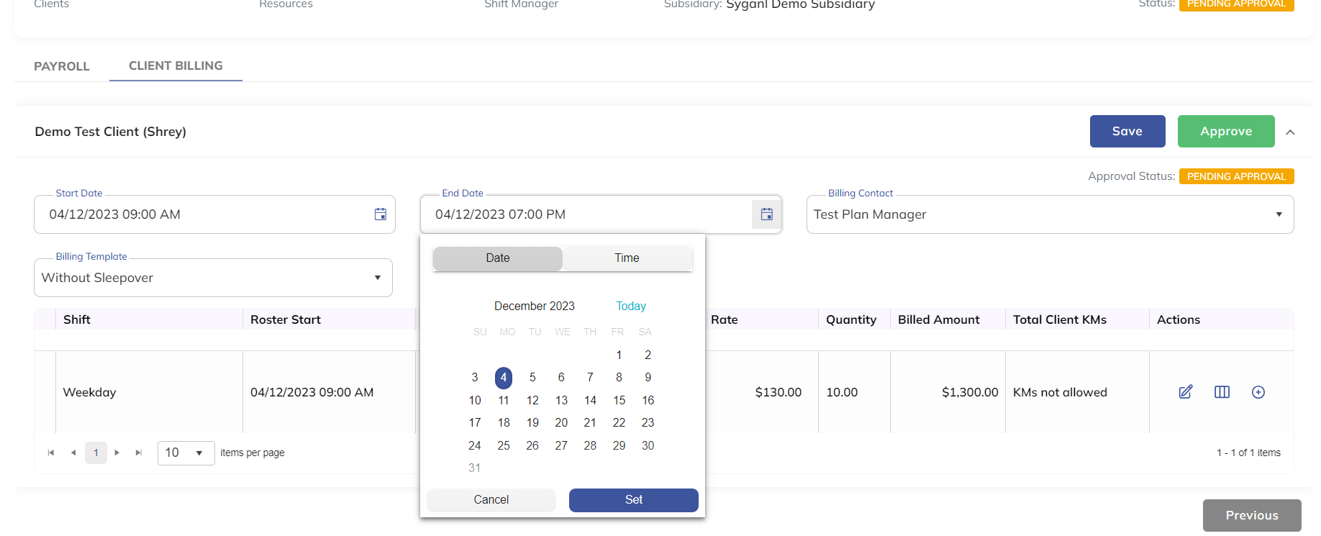1321x536 pixels.
Task: Jump to the last grid page
Action: (x=139, y=453)
